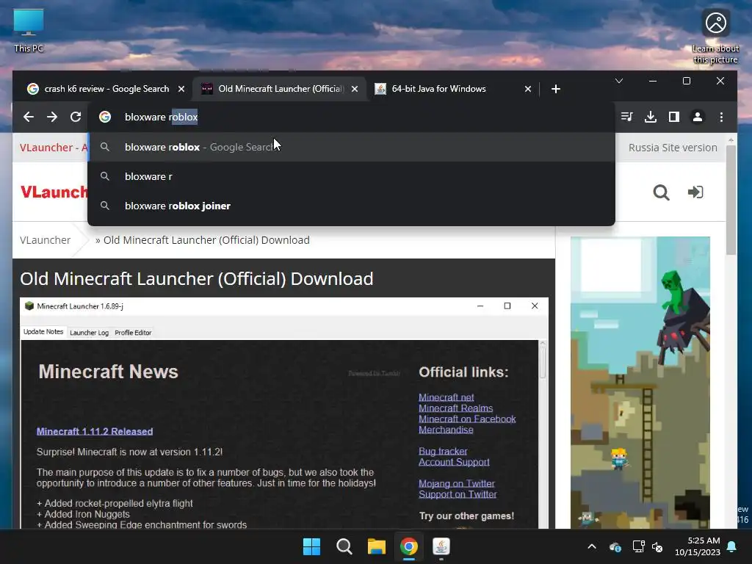Click the page vertical scrollbar thumb
Viewport: 752px width, 564px height.
731,200
